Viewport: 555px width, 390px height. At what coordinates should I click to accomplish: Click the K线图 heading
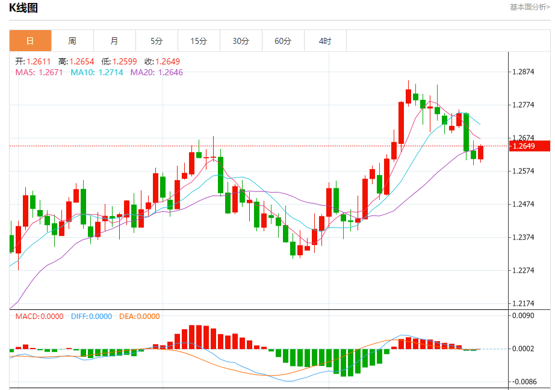pos(23,8)
